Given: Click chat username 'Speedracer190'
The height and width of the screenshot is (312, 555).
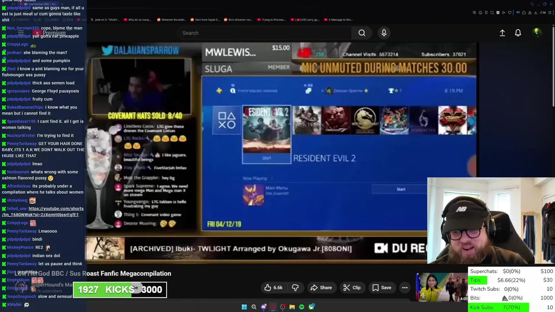Looking at the screenshot, I should [21, 121].
